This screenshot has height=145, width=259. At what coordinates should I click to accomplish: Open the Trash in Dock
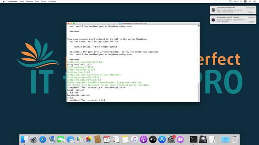pos(234,139)
